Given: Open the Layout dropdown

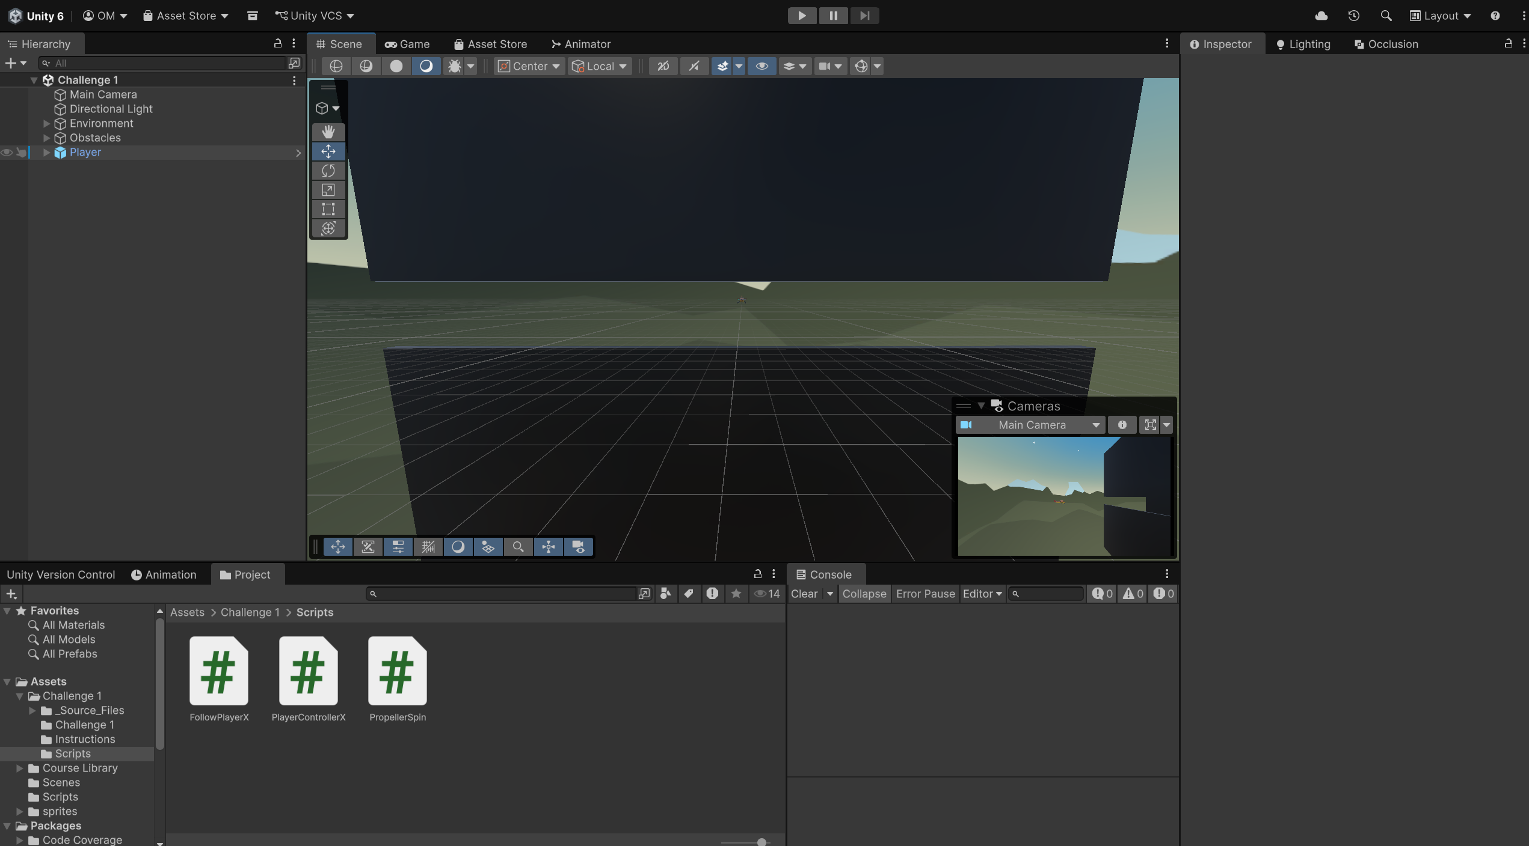Looking at the screenshot, I should pyautogui.click(x=1441, y=16).
